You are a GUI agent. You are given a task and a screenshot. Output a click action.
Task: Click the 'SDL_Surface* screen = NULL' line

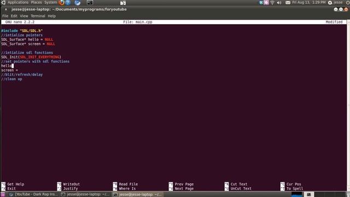[28, 44]
